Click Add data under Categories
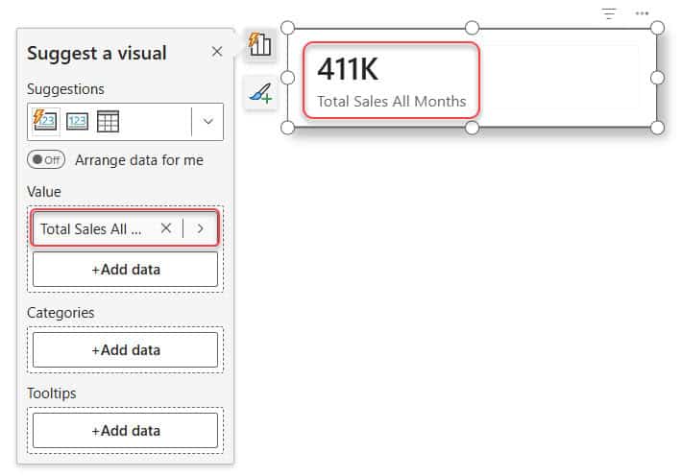Screen dimensions: 682x476 pos(125,350)
